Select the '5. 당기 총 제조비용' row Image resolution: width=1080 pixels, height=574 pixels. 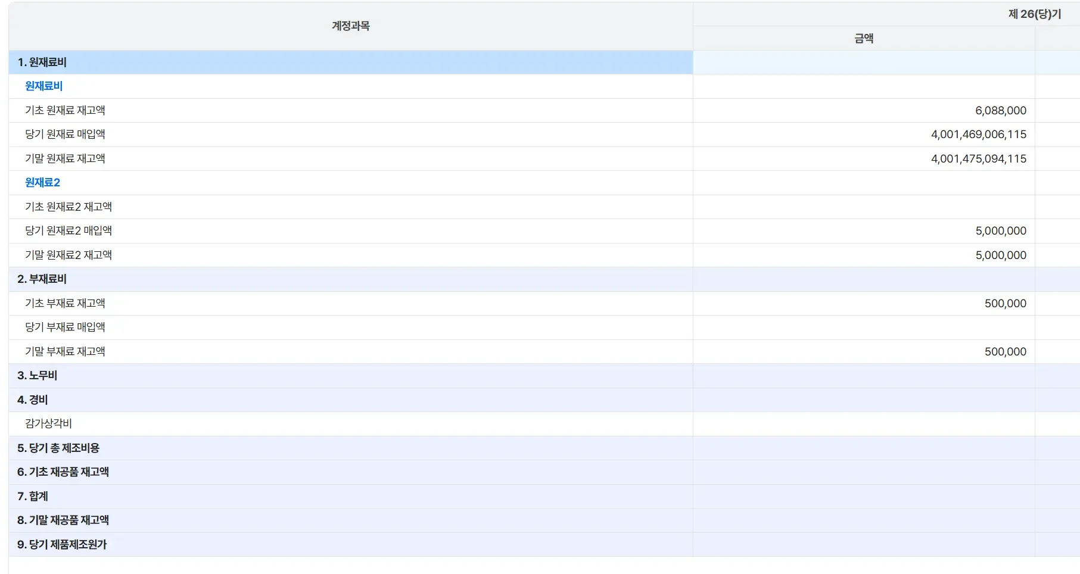pos(58,448)
